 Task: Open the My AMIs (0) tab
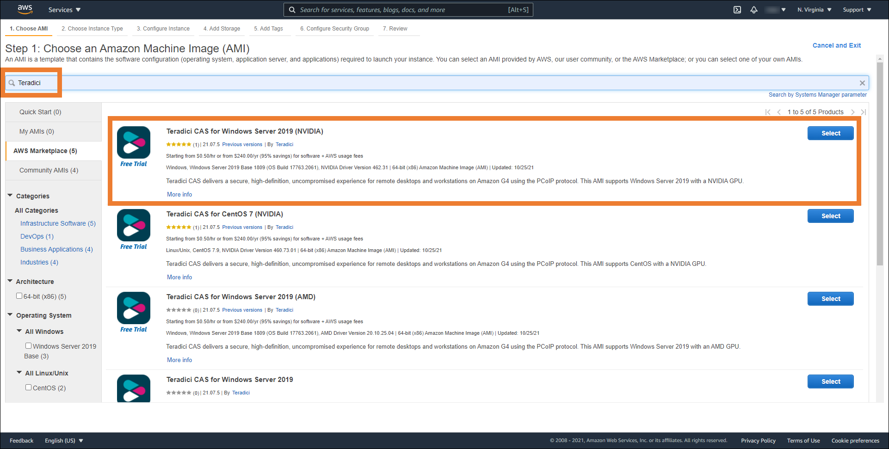(x=54, y=131)
